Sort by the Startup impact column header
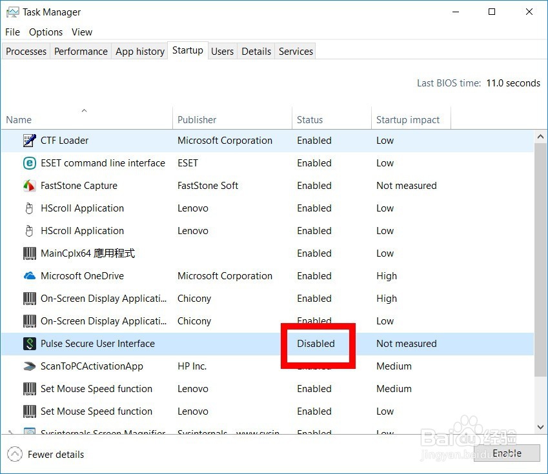The width and height of the screenshot is (548, 474). tap(411, 120)
